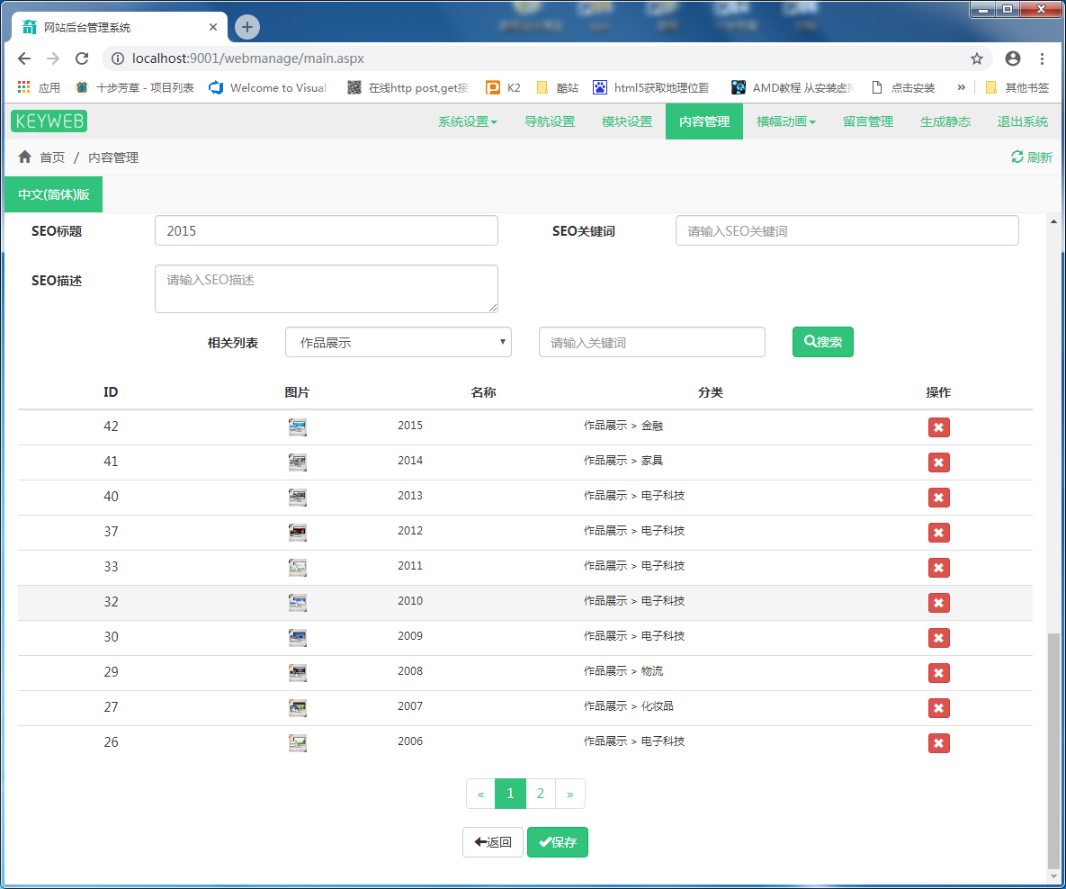Open 生成静态 menu item
The height and width of the screenshot is (889, 1066).
coord(945,121)
